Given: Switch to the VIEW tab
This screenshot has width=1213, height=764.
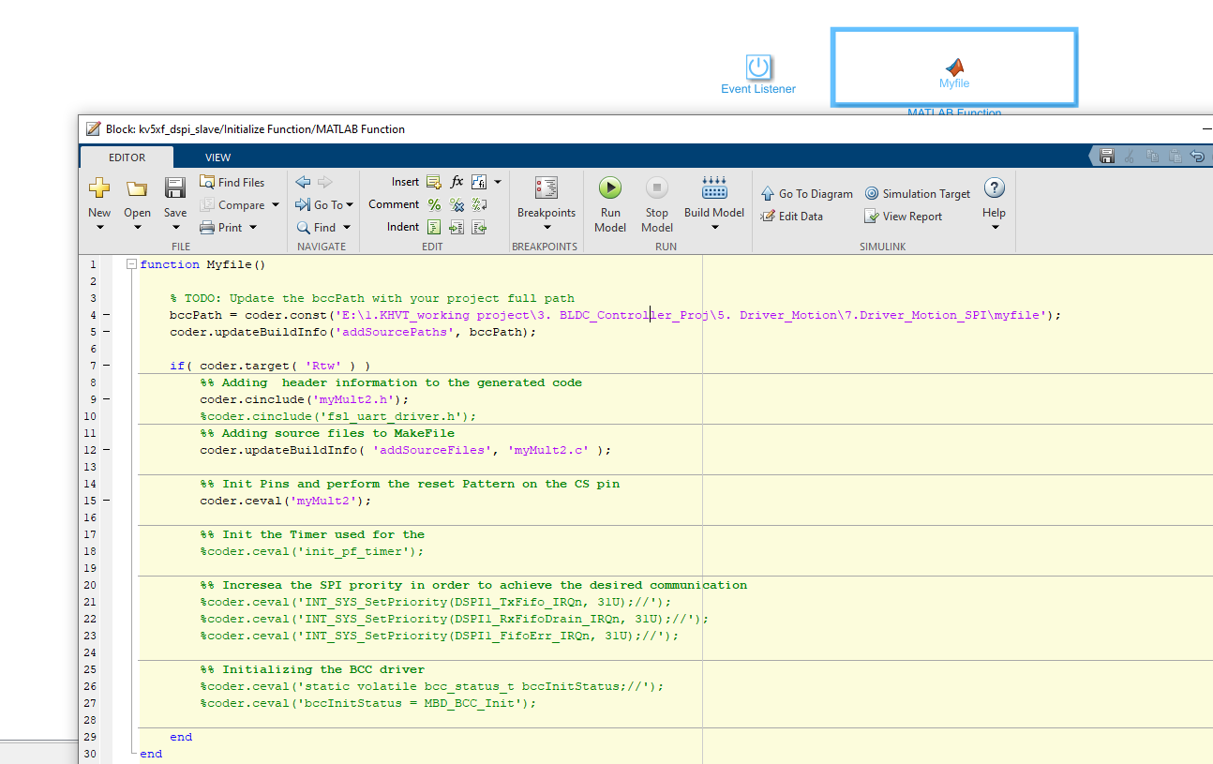Looking at the screenshot, I should (217, 157).
